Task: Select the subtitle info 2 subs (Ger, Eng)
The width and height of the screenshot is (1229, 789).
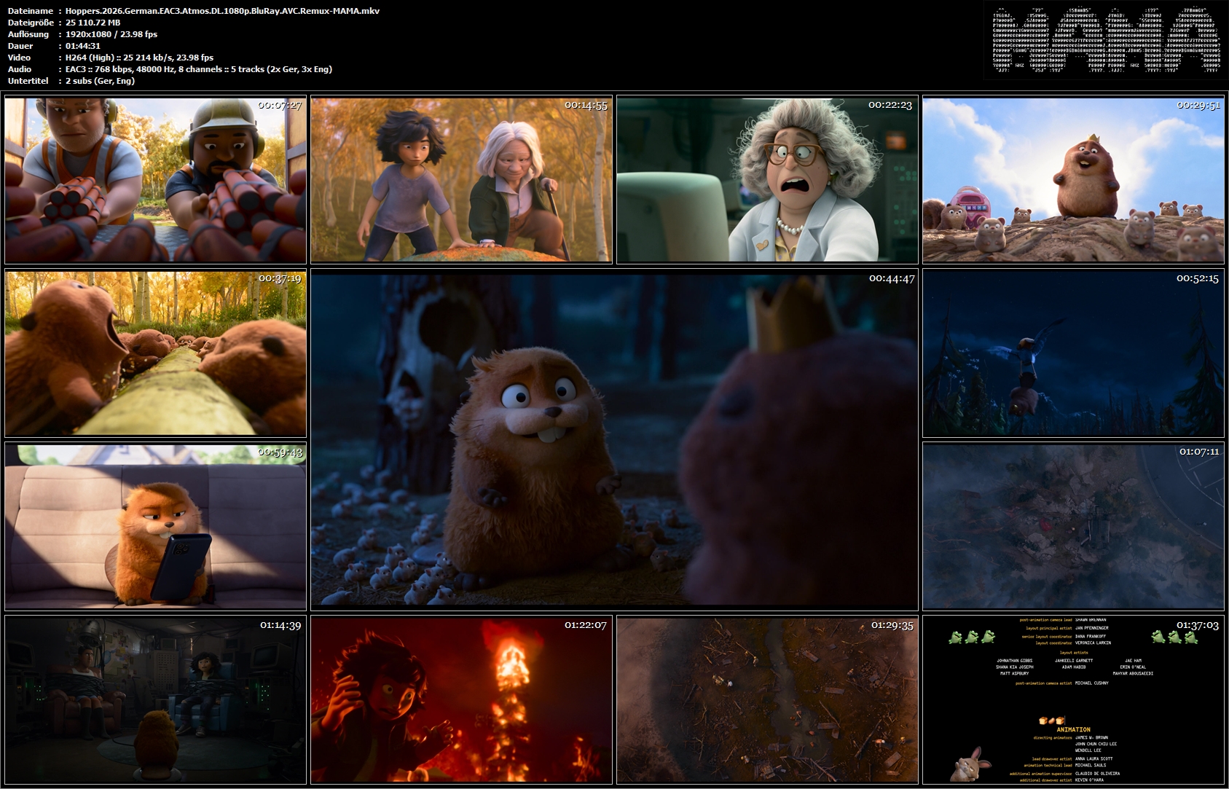Action: coord(100,81)
